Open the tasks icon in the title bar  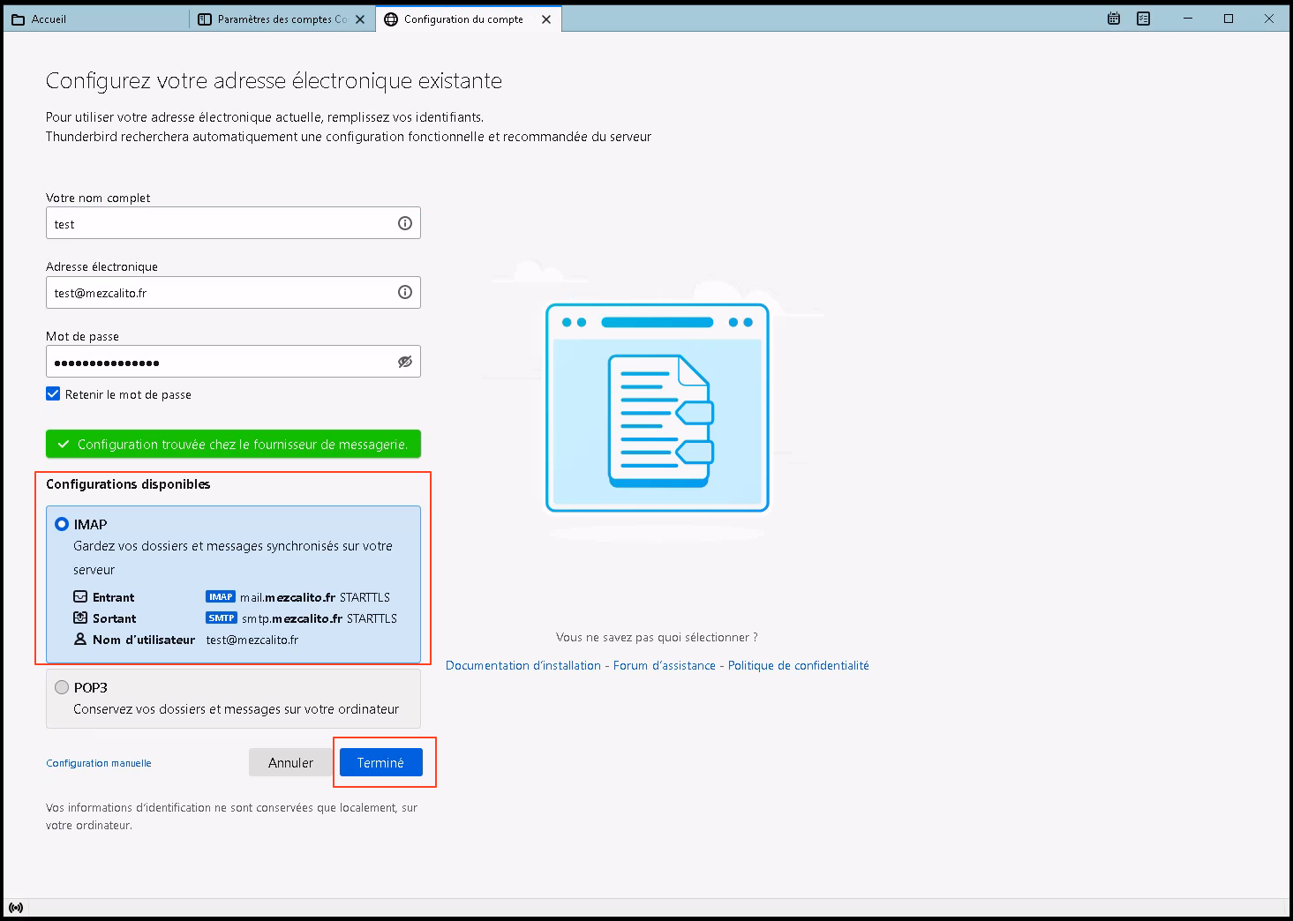(1144, 19)
